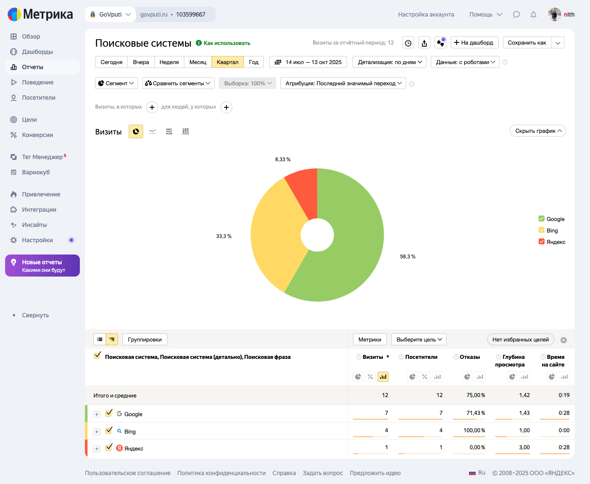Switch to the column chart icon
The image size is (590, 484).
pyautogui.click(x=186, y=131)
